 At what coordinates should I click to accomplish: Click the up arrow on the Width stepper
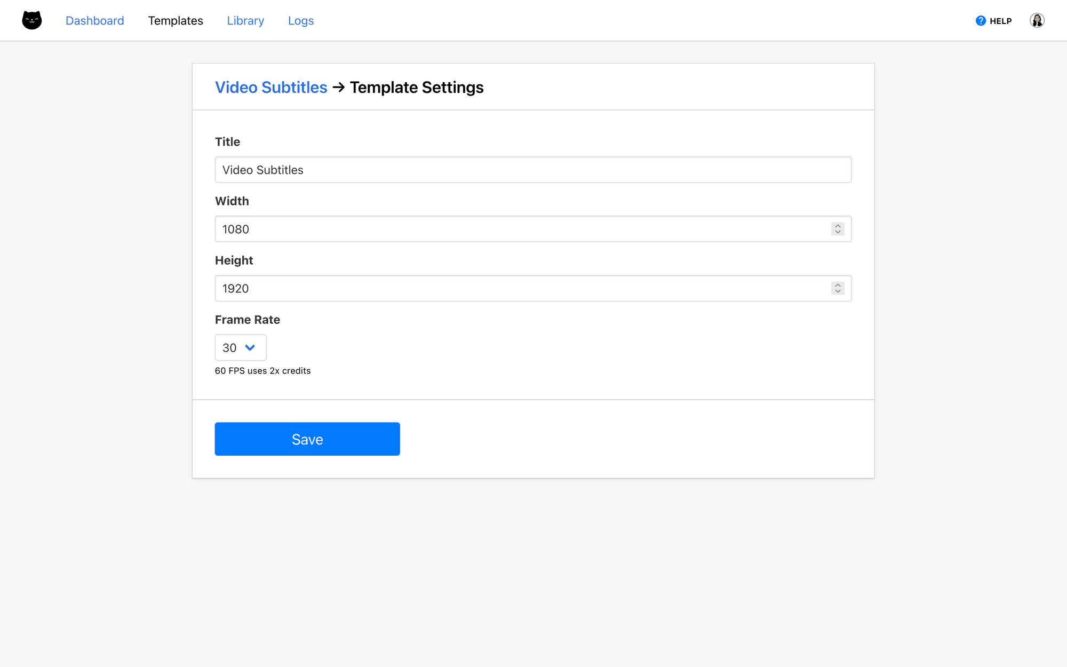click(x=838, y=226)
